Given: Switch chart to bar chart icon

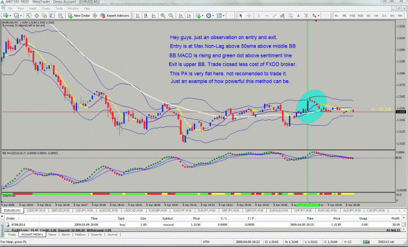Looking at the screenshot, I should point(138,16).
